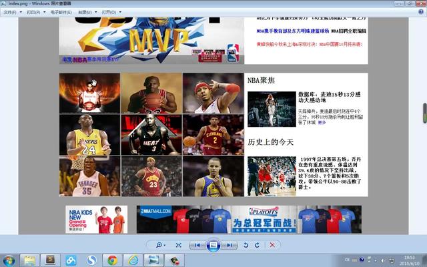Open the Baidu cloud taskbar icon
Image resolution: width=427 pixels, height=267 pixels.
[71, 260]
